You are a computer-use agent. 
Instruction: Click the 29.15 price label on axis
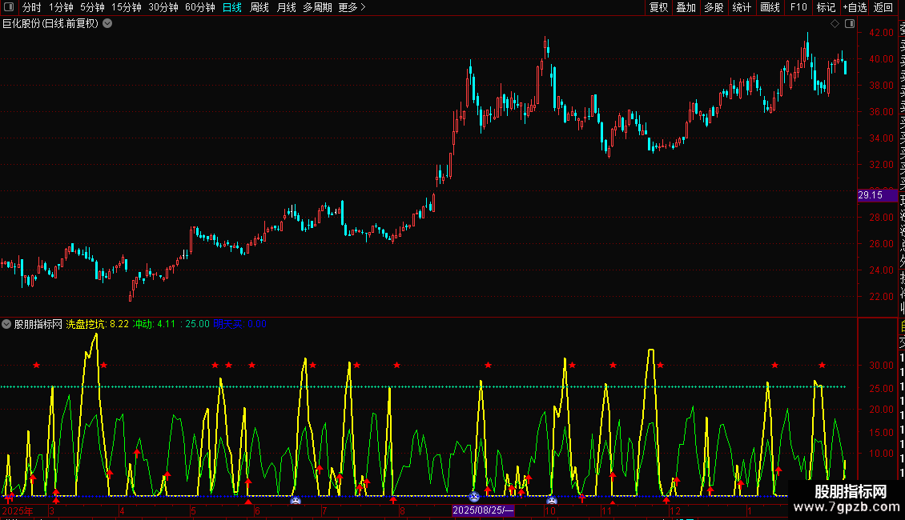[877, 195]
